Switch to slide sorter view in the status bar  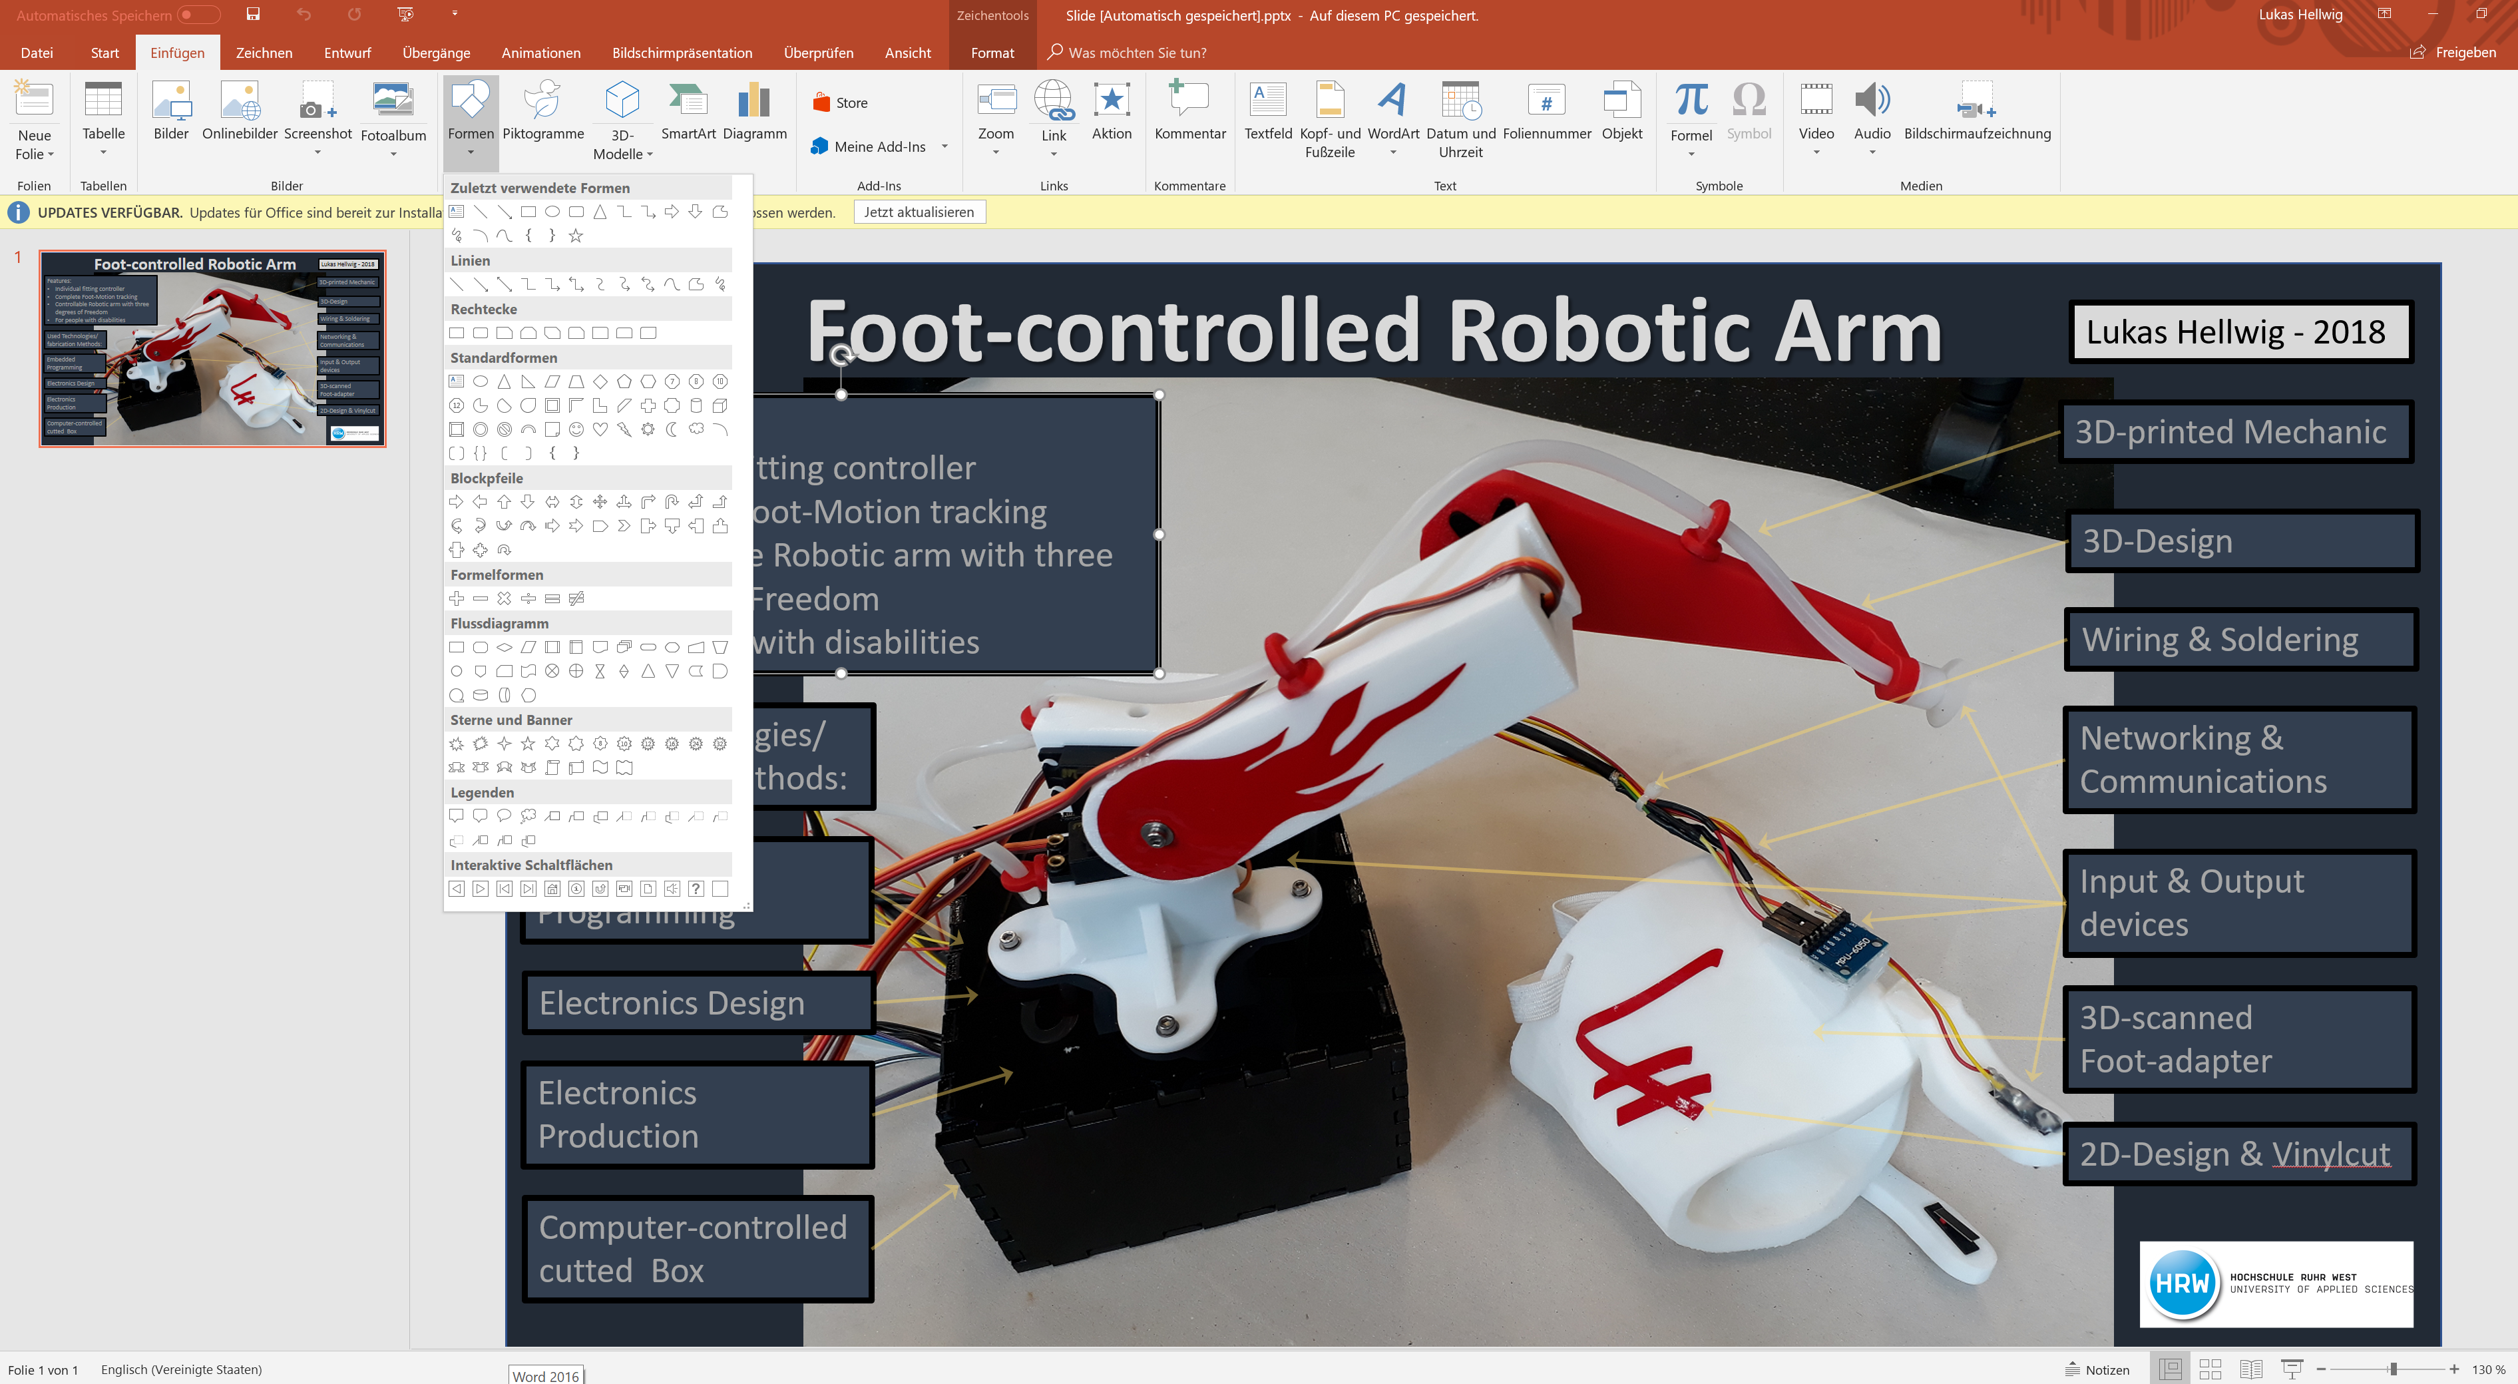click(2210, 1369)
